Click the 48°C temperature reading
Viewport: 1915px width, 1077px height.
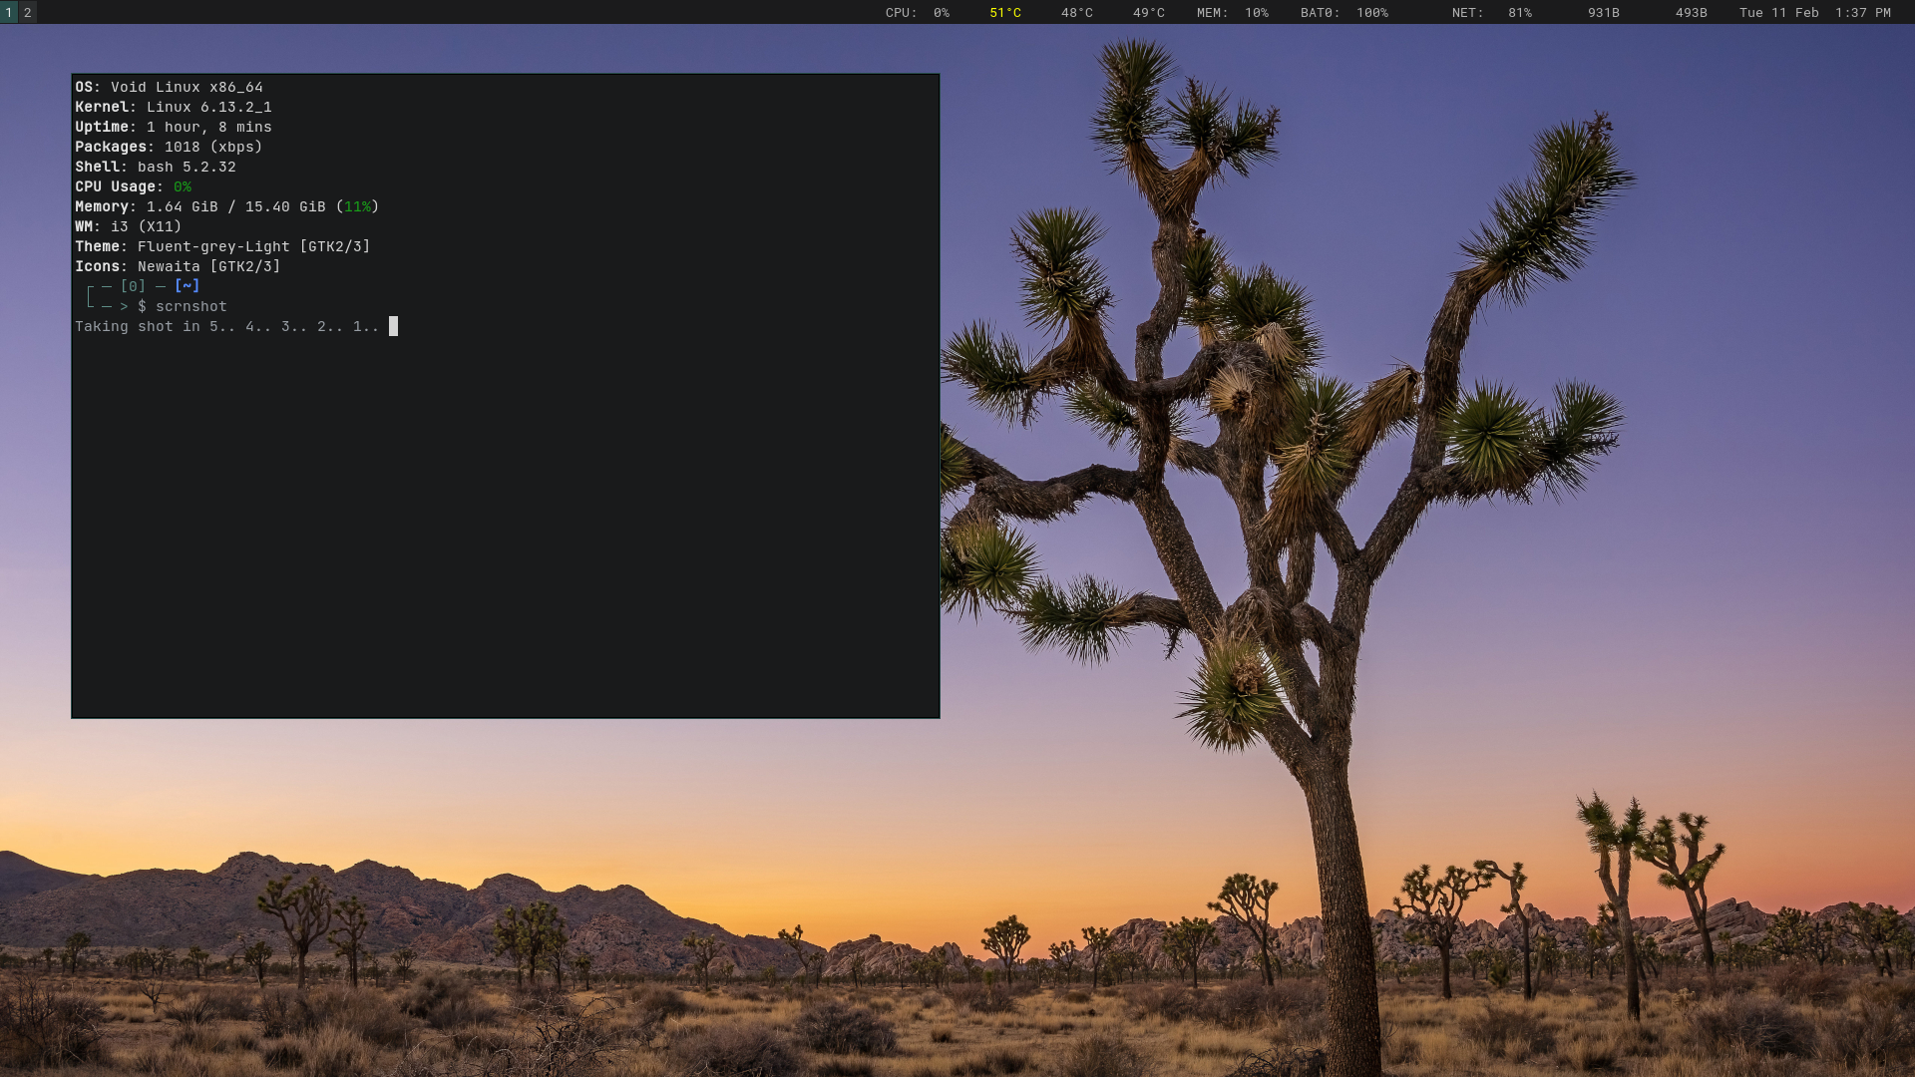[1076, 13]
